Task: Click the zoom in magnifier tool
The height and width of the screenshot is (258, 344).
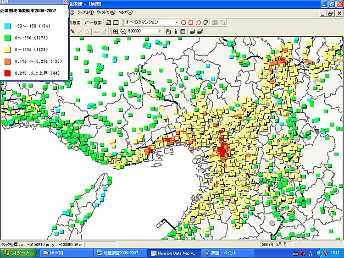Action: (x=116, y=32)
